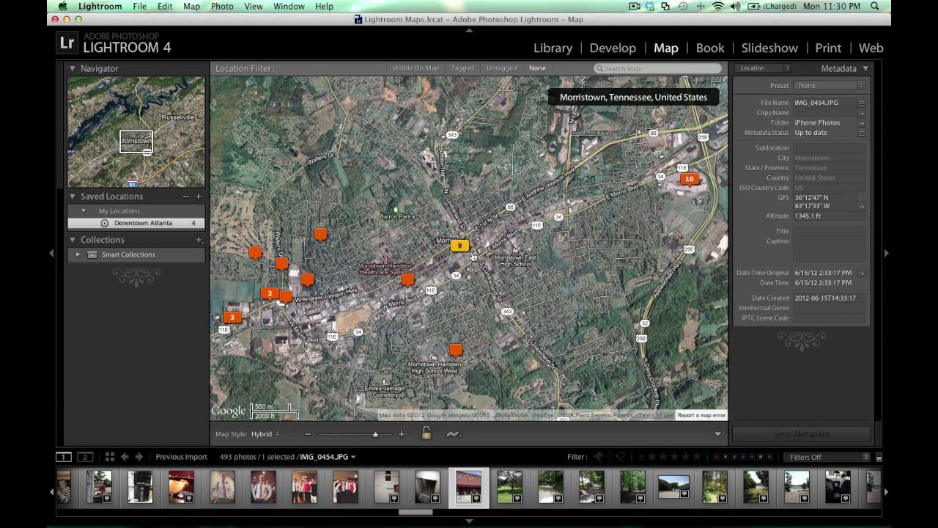This screenshot has height=528, width=938.
Task: Enable the Untagged location filter
Action: (501, 68)
